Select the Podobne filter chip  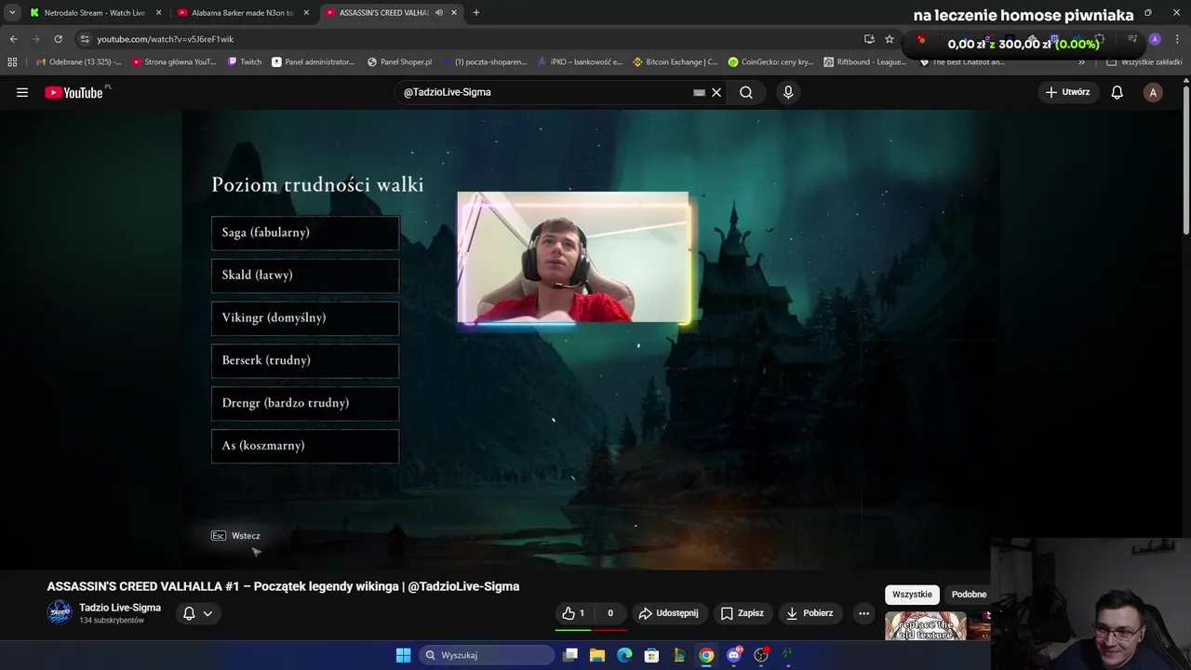(x=969, y=595)
